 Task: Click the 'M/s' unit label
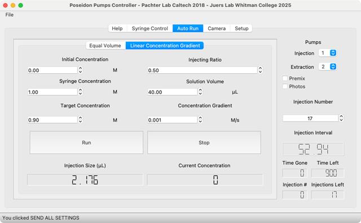(235, 120)
